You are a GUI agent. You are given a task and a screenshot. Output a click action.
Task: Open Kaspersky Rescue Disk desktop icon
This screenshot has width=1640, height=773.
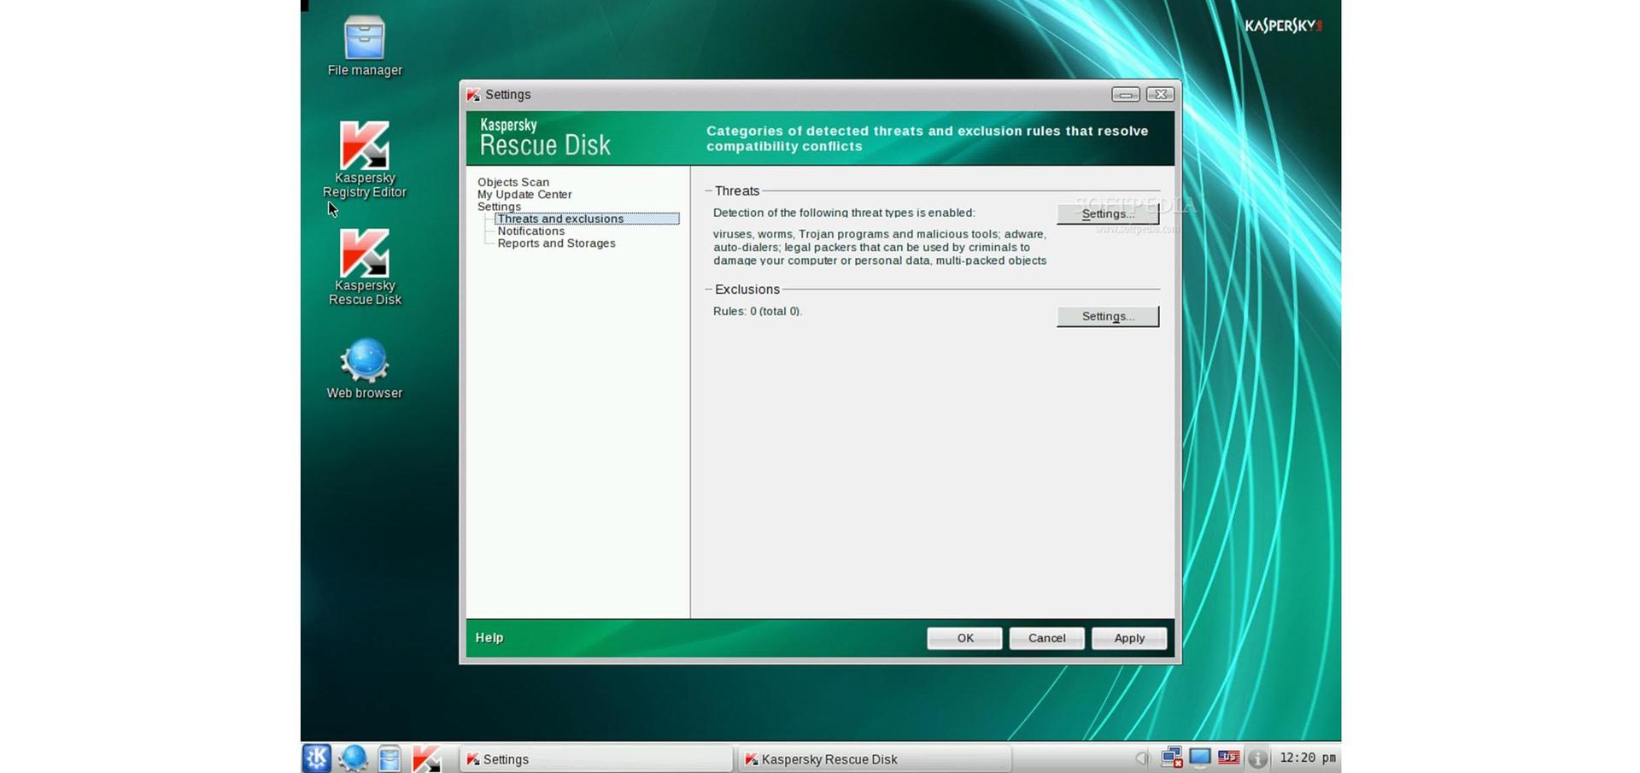tap(365, 267)
